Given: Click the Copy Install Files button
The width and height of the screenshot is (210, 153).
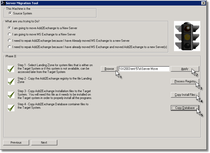Looking at the screenshot, I should [x=185, y=95].
